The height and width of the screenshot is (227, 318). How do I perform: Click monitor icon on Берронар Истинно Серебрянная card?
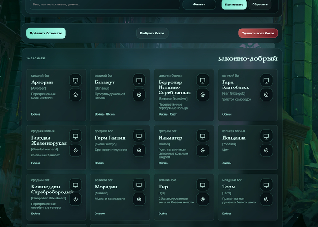(203, 80)
